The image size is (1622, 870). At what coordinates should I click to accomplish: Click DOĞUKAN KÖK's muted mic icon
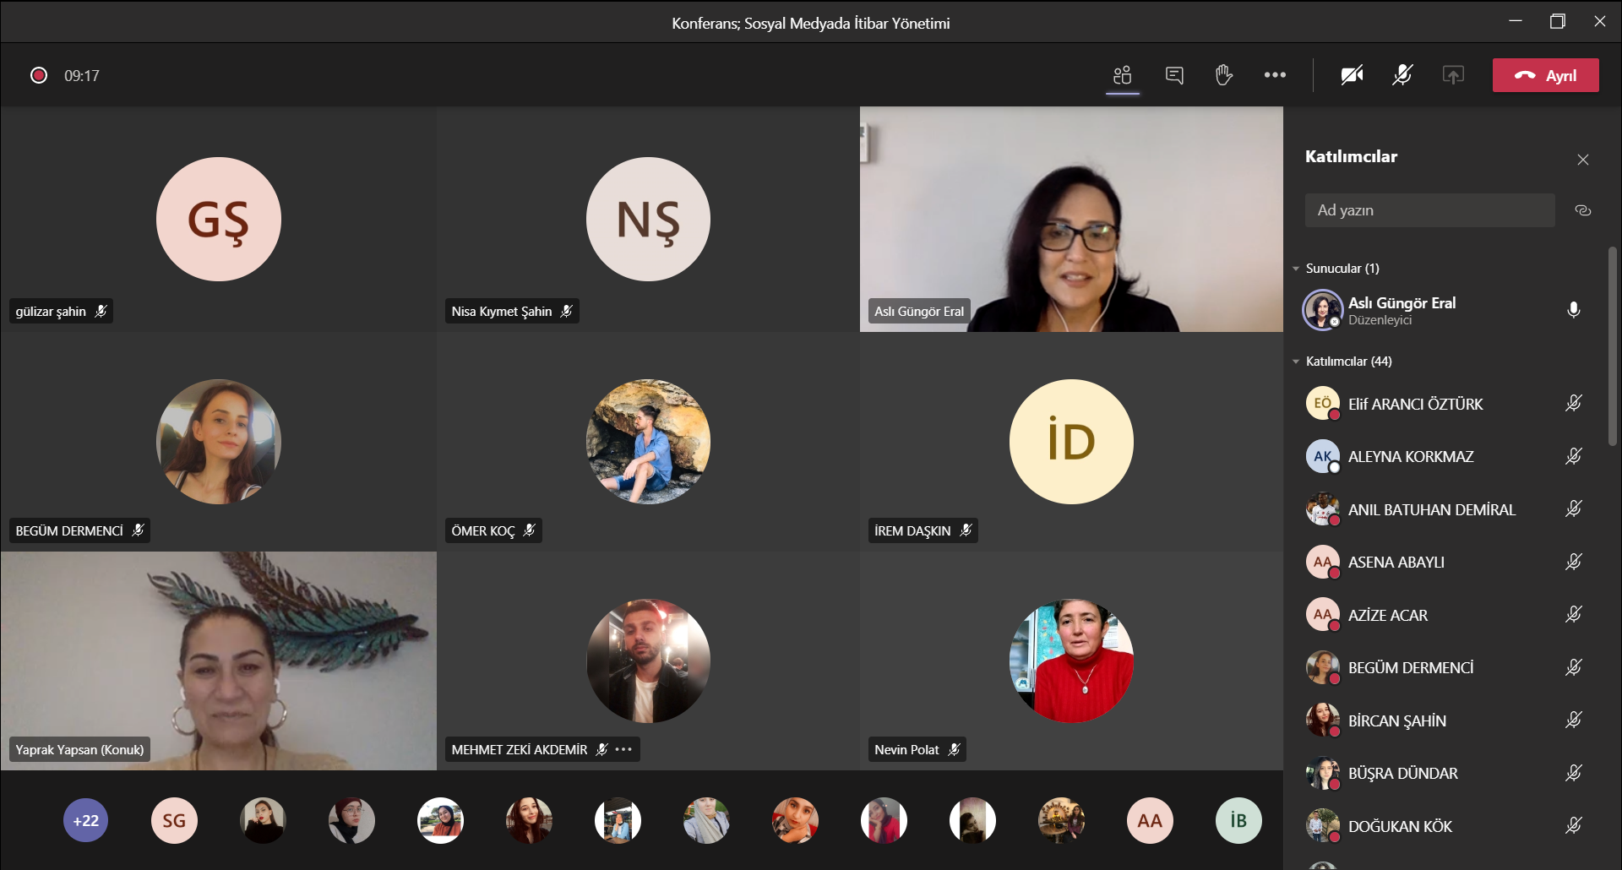1574,826
